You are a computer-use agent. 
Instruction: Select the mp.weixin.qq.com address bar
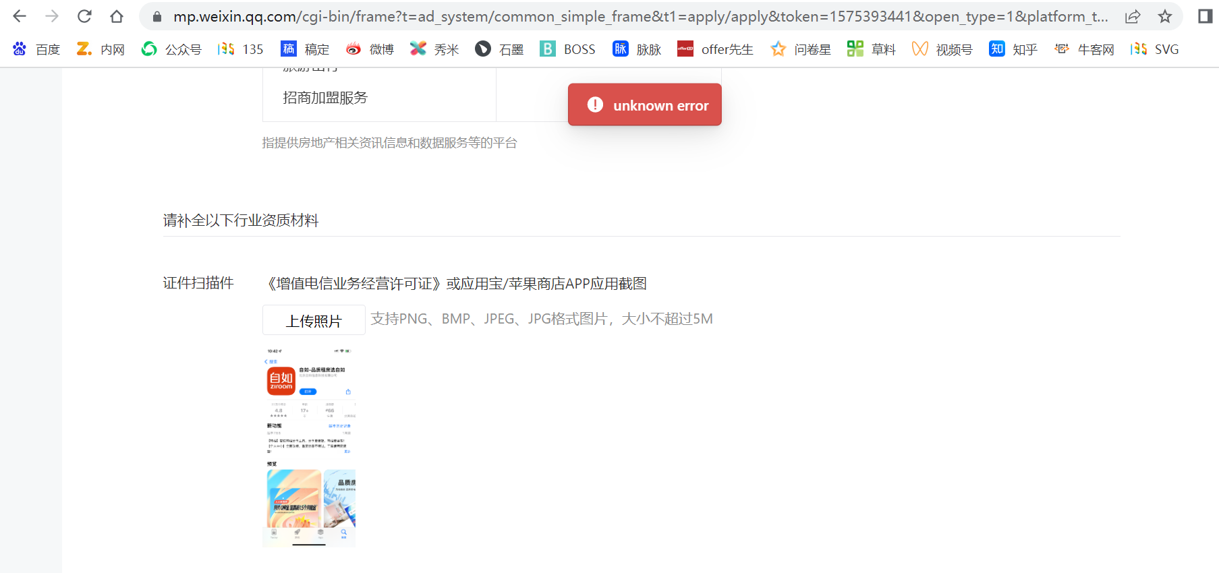click(640, 17)
